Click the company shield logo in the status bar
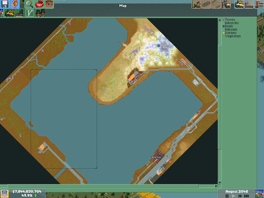The height and width of the screenshot is (198, 264). point(5,194)
